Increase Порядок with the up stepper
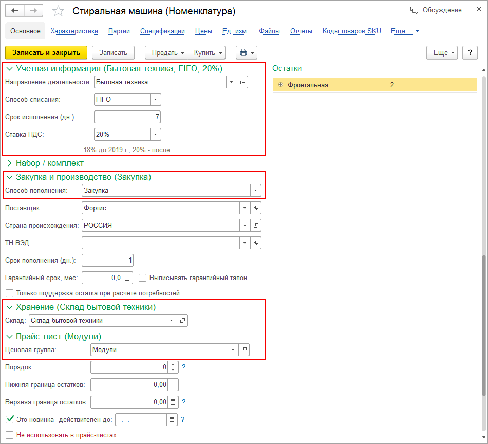Viewport: 488px width, 444px height. coord(173,364)
